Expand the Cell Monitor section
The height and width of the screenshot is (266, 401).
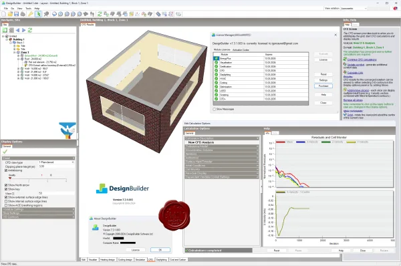[x=222, y=169]
